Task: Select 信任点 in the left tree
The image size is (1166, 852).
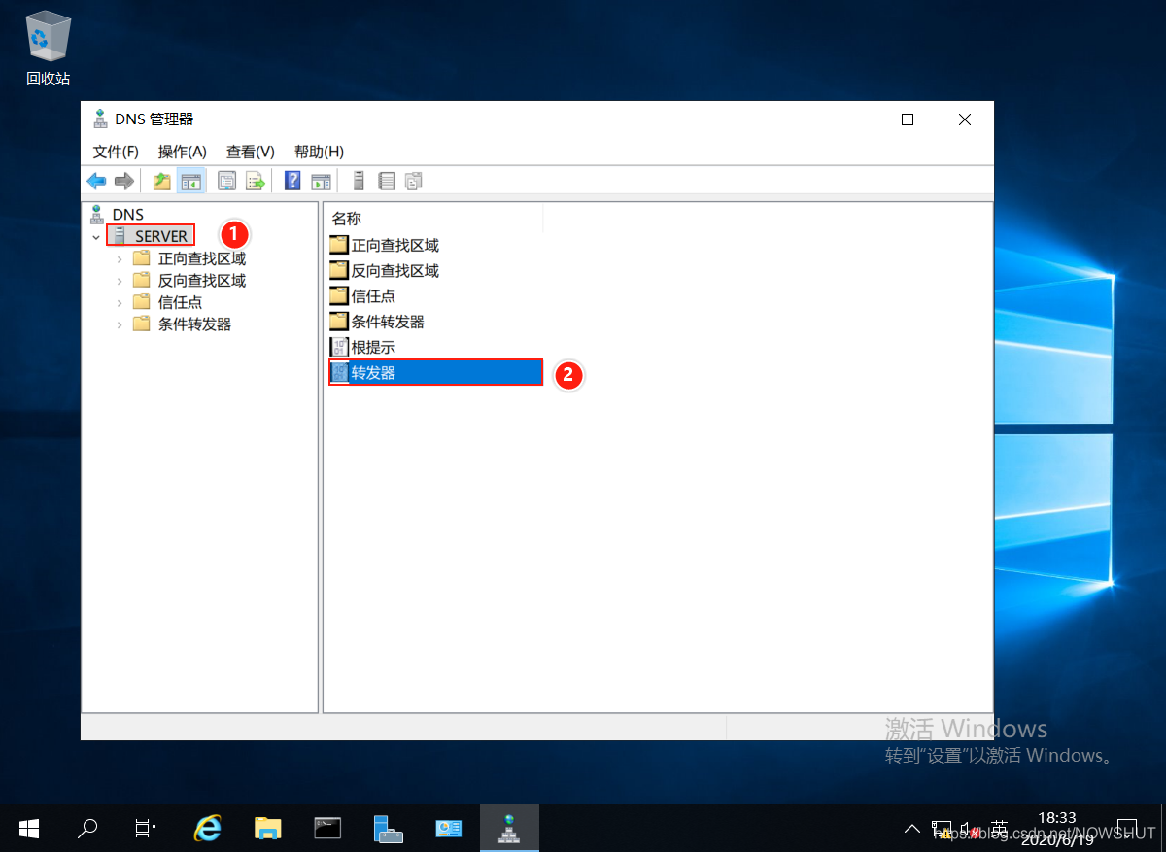Action: 180,302
